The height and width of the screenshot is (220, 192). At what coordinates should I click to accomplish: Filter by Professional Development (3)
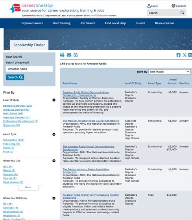(x=21, y=121)
